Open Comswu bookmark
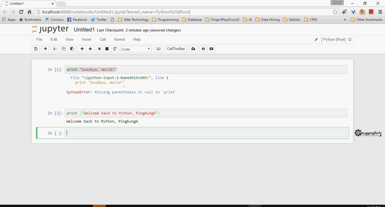 coord(54,20)
